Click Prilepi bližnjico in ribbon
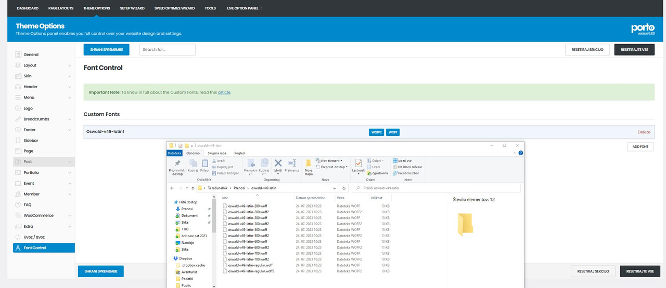The width and height of the screenshot is (666, 288). (x=226, y=173)
